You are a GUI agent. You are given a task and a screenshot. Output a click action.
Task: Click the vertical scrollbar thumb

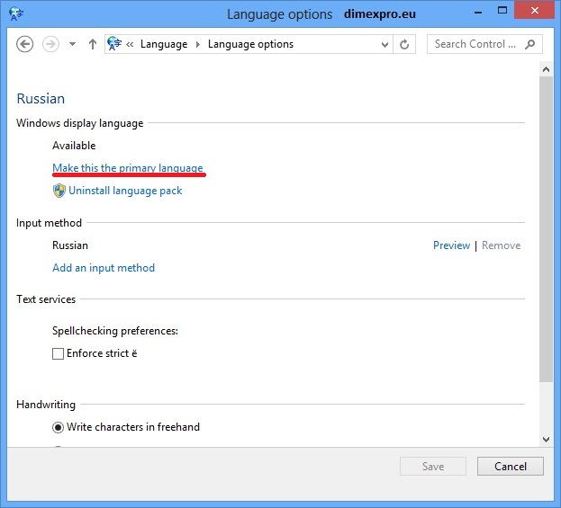point(546,229)
